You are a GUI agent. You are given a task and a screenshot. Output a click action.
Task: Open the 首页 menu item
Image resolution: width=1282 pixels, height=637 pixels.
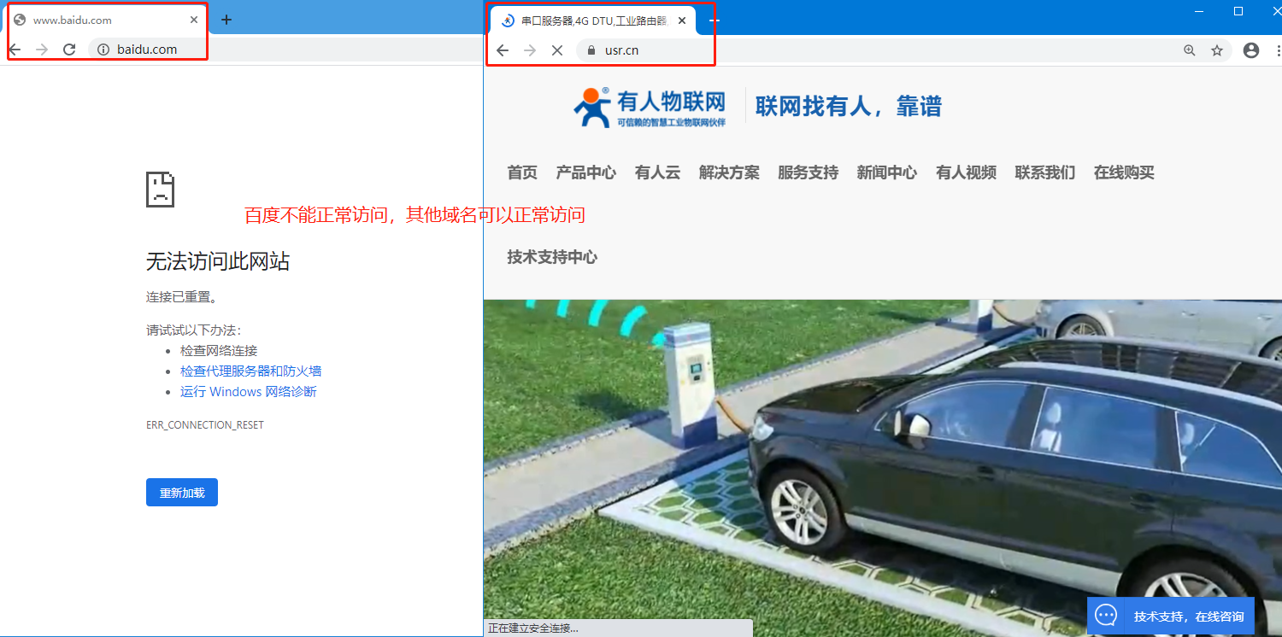(522, 172)
